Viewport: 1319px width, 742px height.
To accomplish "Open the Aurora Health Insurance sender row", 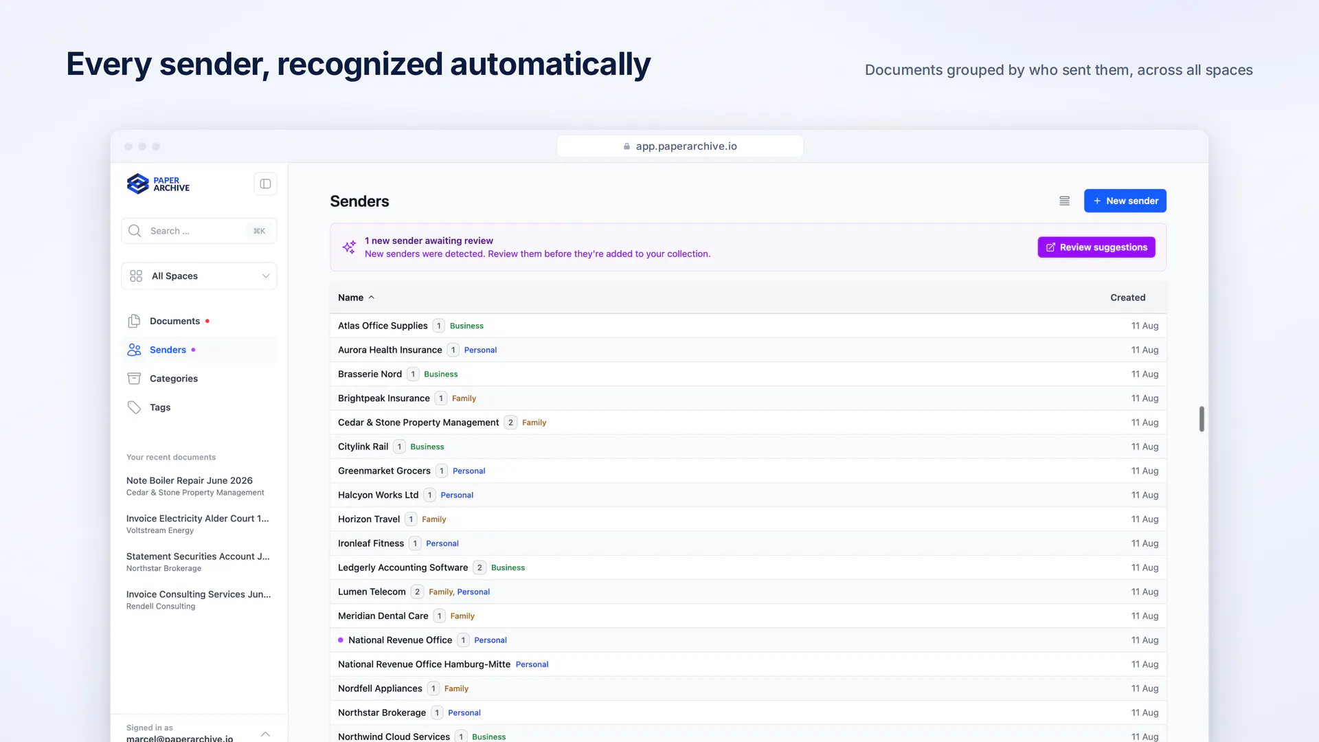I will (748, 350).
